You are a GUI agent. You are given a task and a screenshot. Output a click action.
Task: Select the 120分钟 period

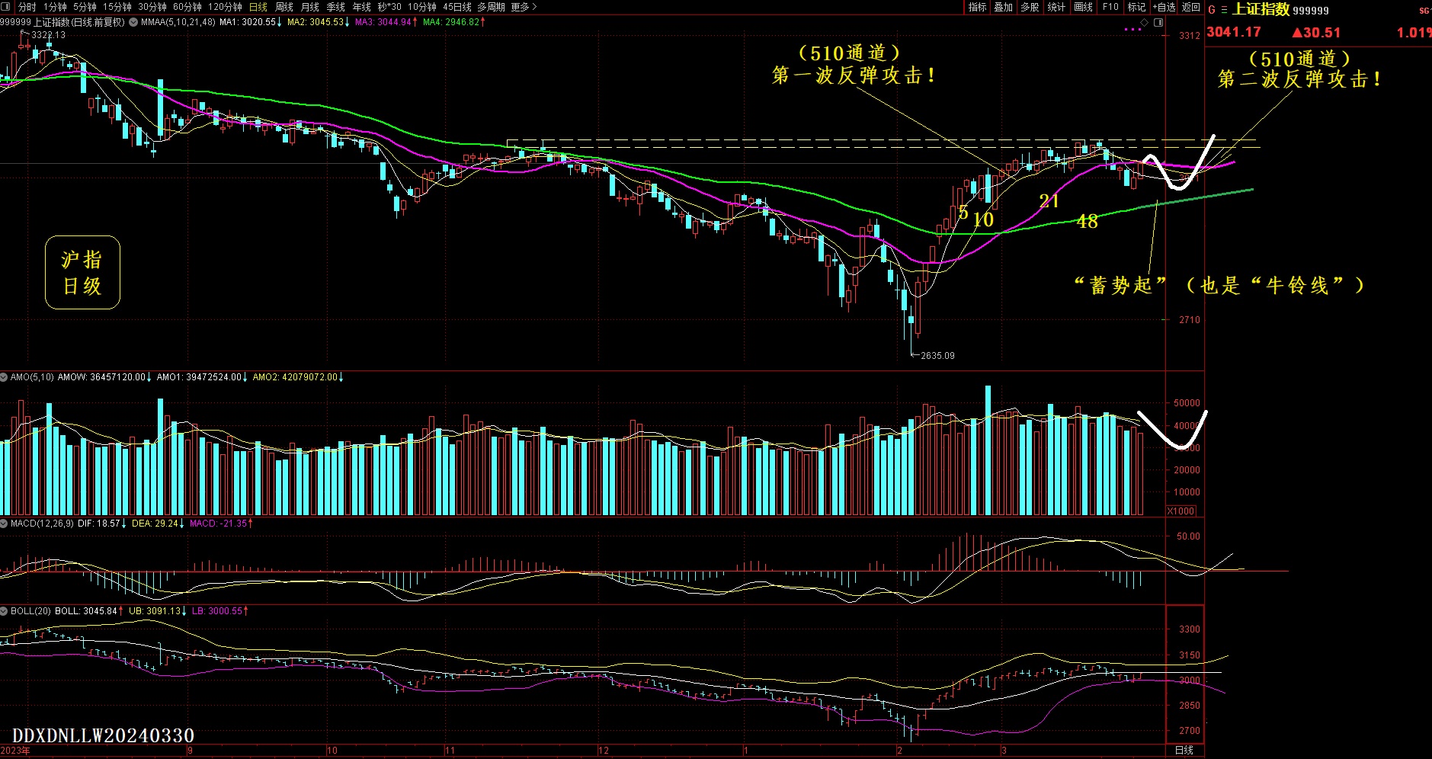pos(226,7)
